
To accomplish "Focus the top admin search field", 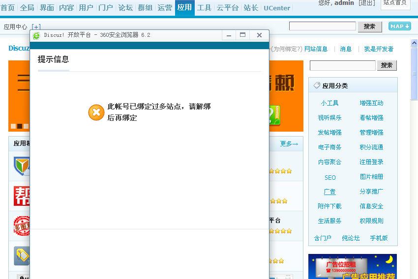I will 323,26.
